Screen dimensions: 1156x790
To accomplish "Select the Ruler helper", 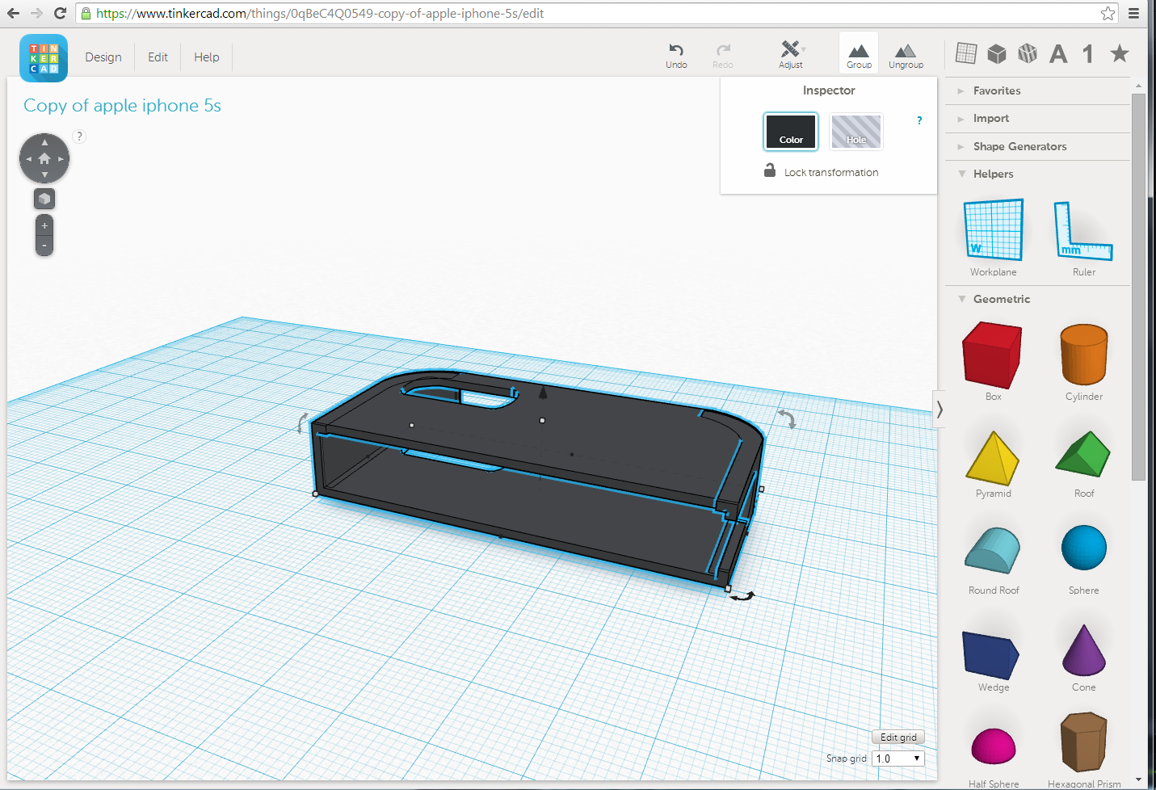I will (x=1083, y=232).
